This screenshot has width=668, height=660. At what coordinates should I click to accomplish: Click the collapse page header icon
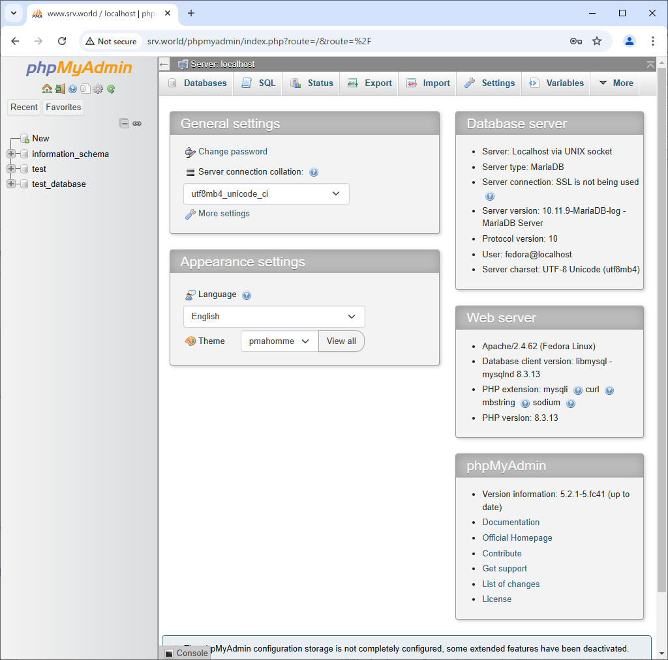point(650,65)
